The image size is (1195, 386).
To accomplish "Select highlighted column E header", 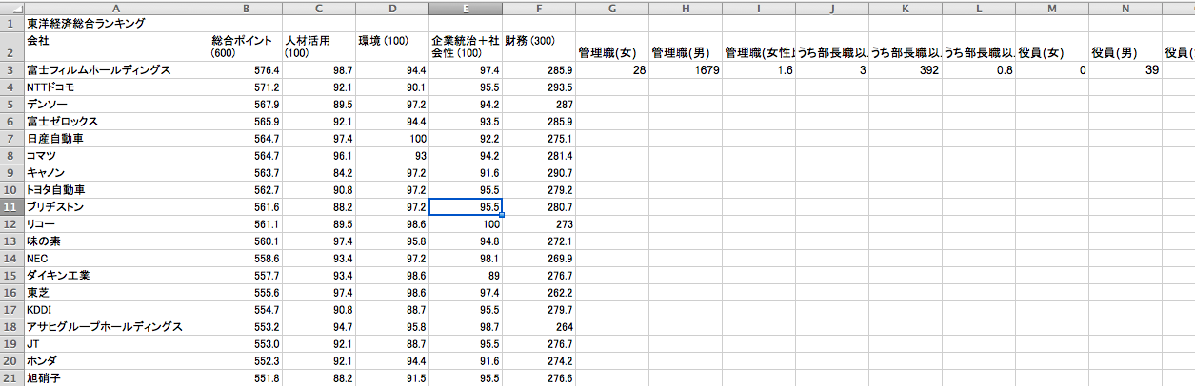I will click(465, 7).
